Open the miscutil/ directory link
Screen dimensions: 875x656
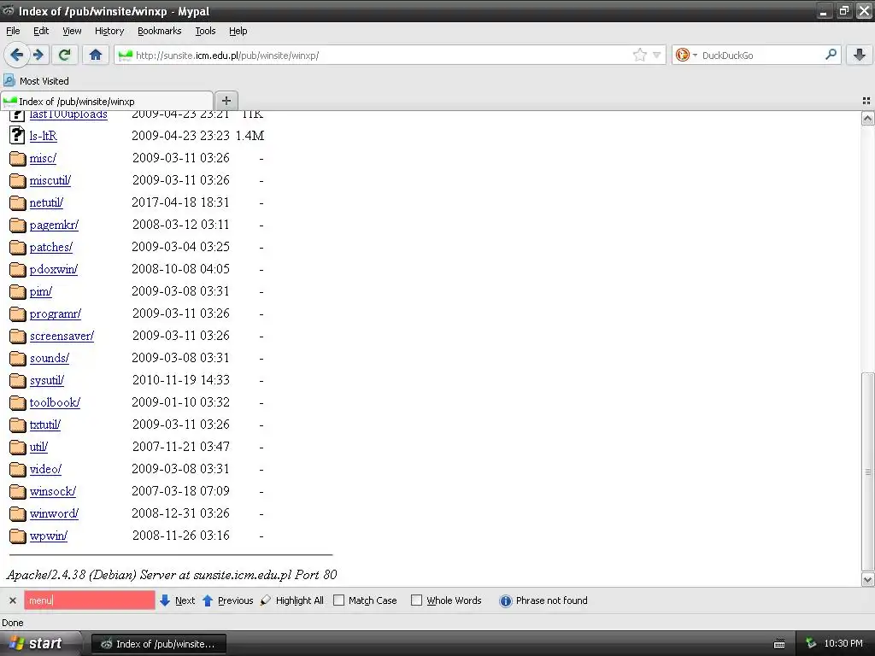(x=50, y=180)
